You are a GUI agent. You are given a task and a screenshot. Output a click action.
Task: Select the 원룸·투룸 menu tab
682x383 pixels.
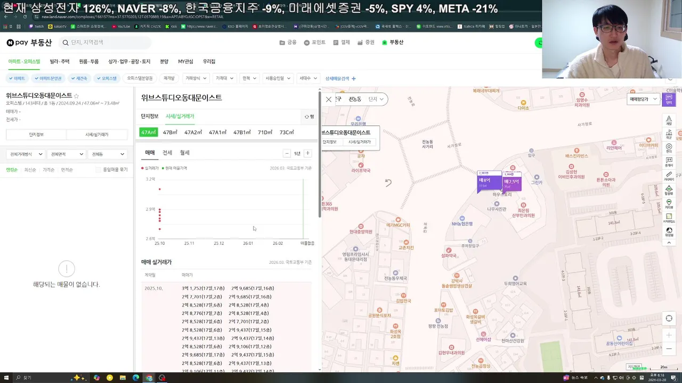click(88, 62)
